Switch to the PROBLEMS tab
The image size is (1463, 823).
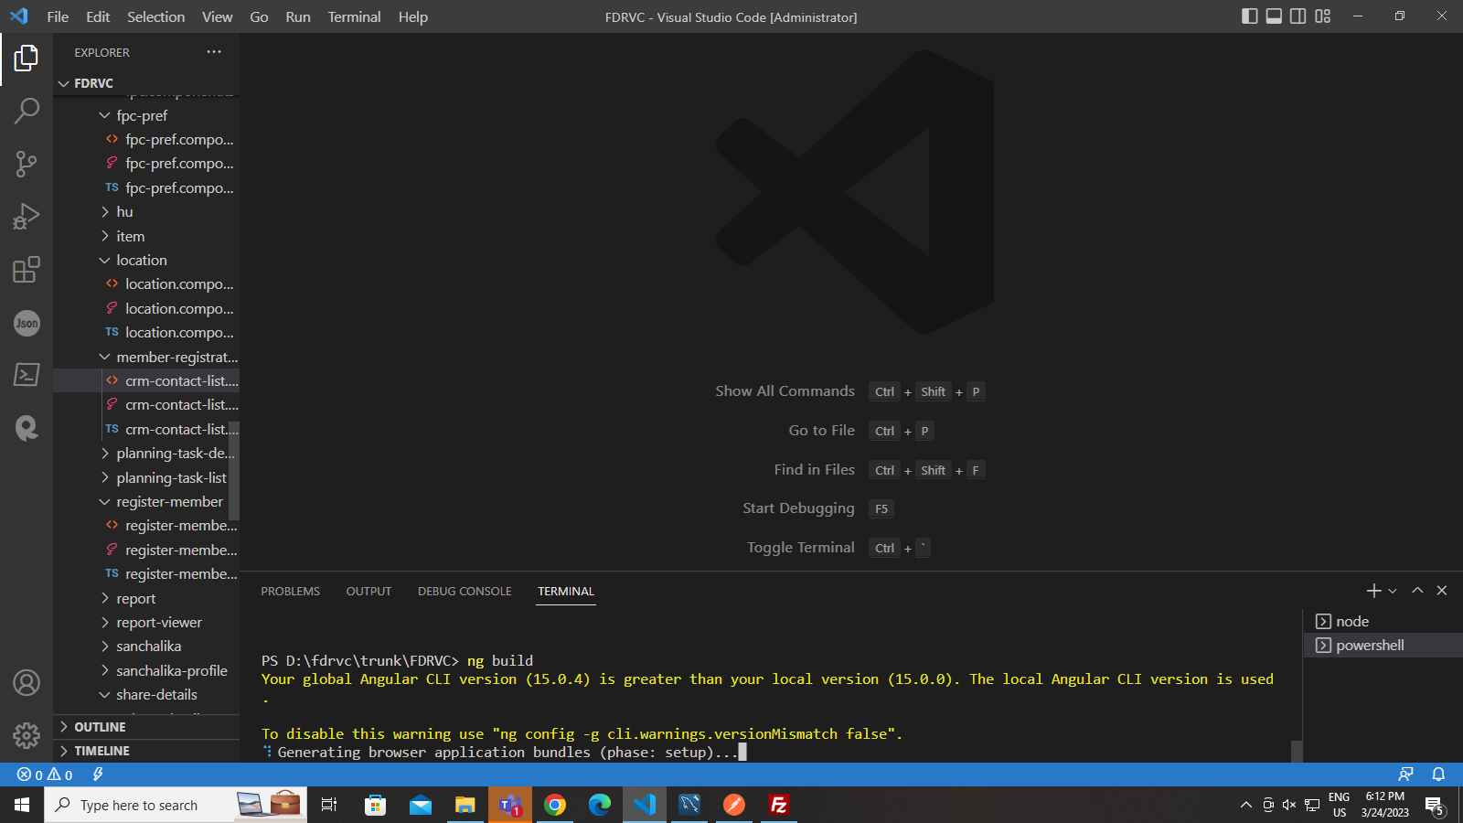pos(290,592)
